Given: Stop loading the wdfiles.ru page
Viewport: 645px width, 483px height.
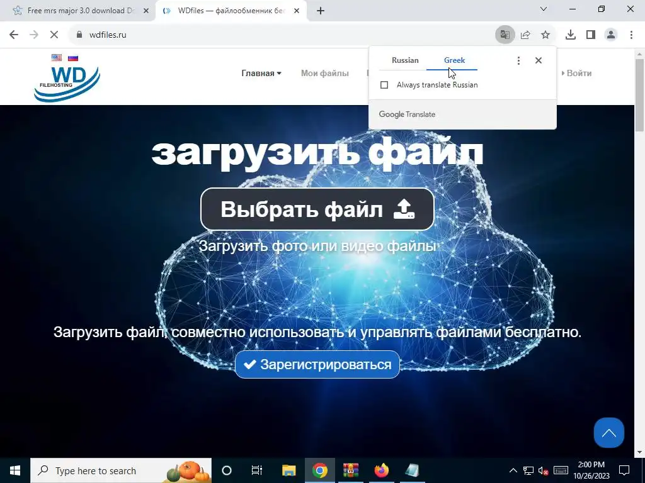Looking at the screenshot, I should pos(54,35).
